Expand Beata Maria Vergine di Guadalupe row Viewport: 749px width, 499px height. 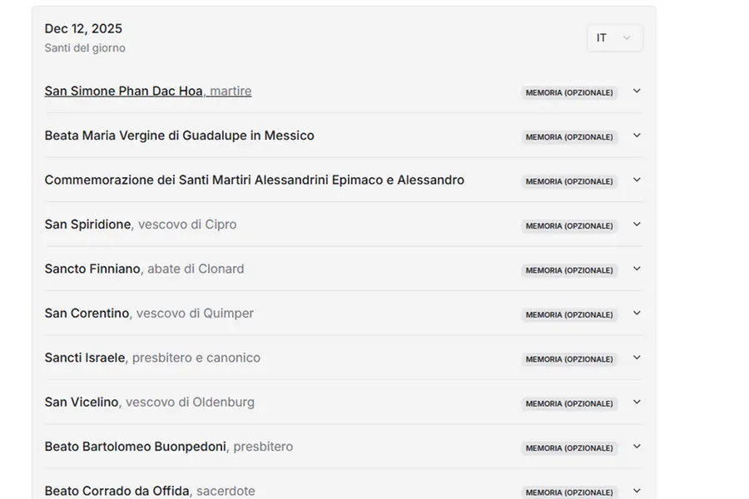pyautogui.click(x=637, y=136)
